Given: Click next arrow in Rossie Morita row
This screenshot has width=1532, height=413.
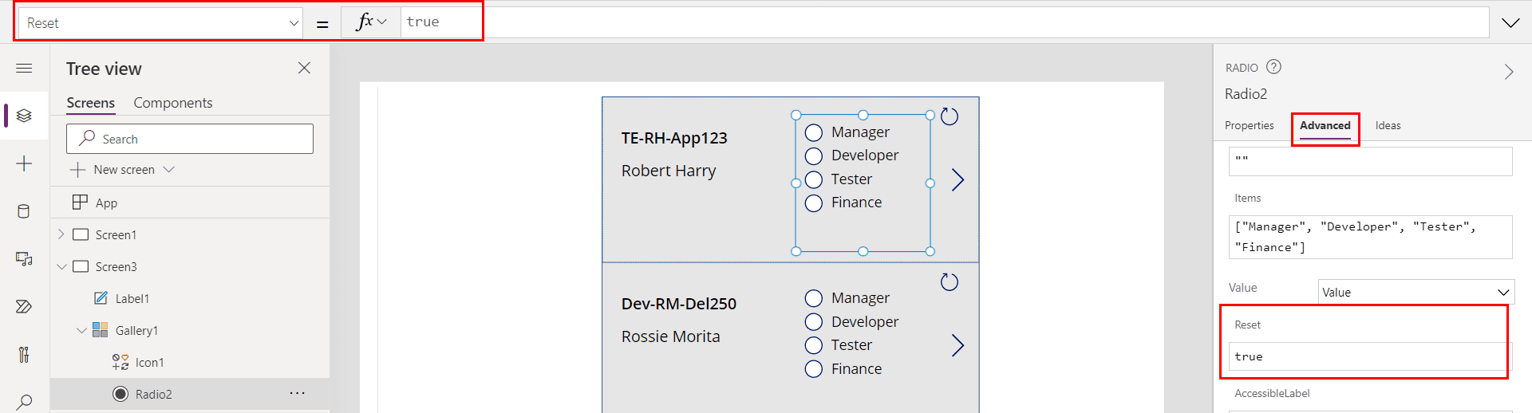Looking at the screenshot, I should [958, 346].
